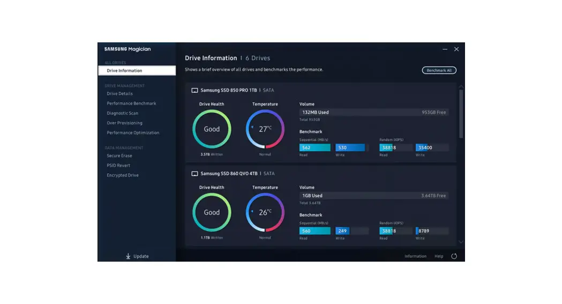Viewport: 562px width, 304px height.
Task: Open Drive Details
Action: tap(119, 94)
